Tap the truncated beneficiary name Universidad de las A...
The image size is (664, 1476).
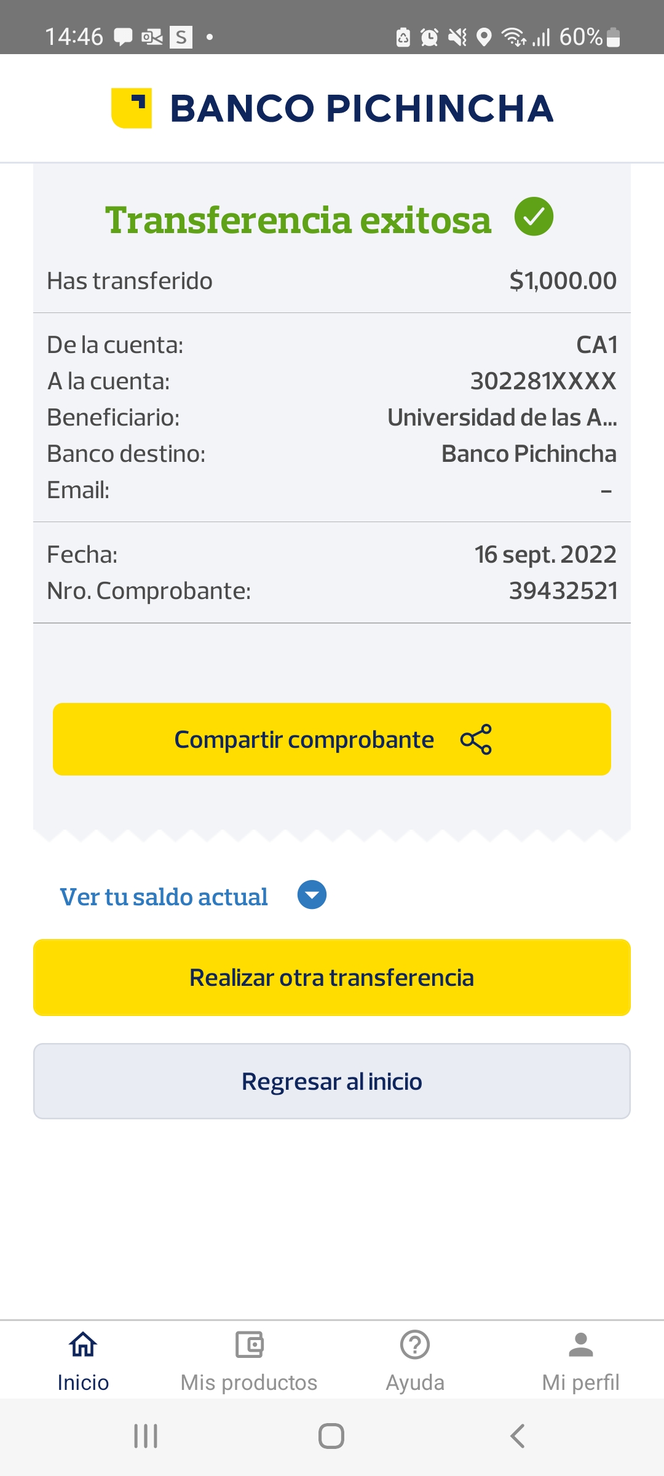point(502,418)
